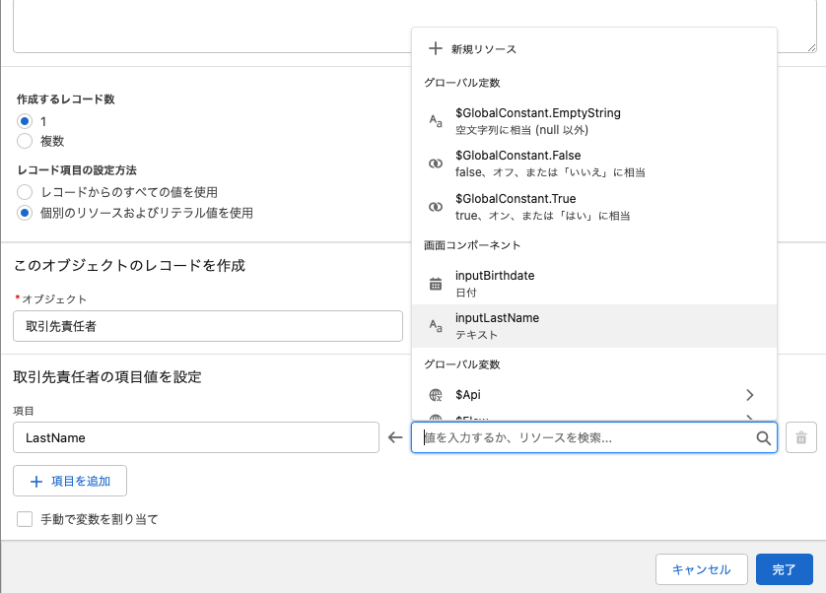This screenshot has height=593, width=826.
Task: Click the boolean icon beside $GlobalConstant.True
Action: point(435,207)
